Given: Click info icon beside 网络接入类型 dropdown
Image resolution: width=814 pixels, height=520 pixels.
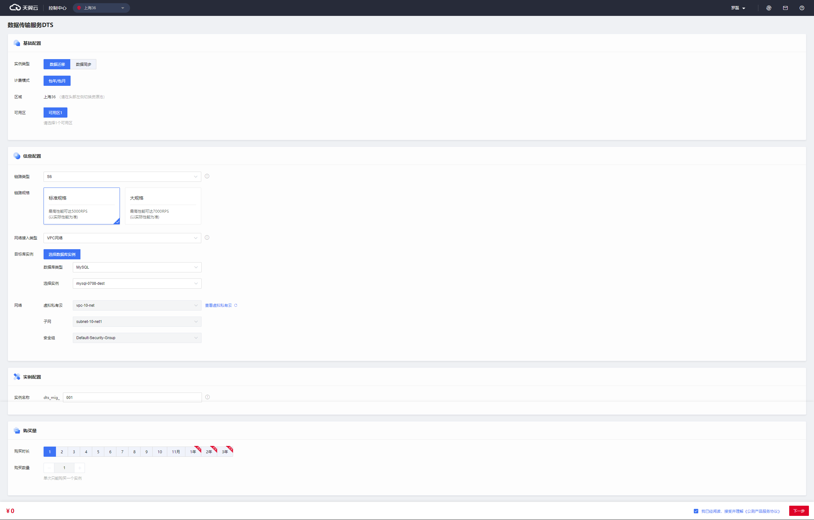Looking at the screenshot, I should coord(207,237).
